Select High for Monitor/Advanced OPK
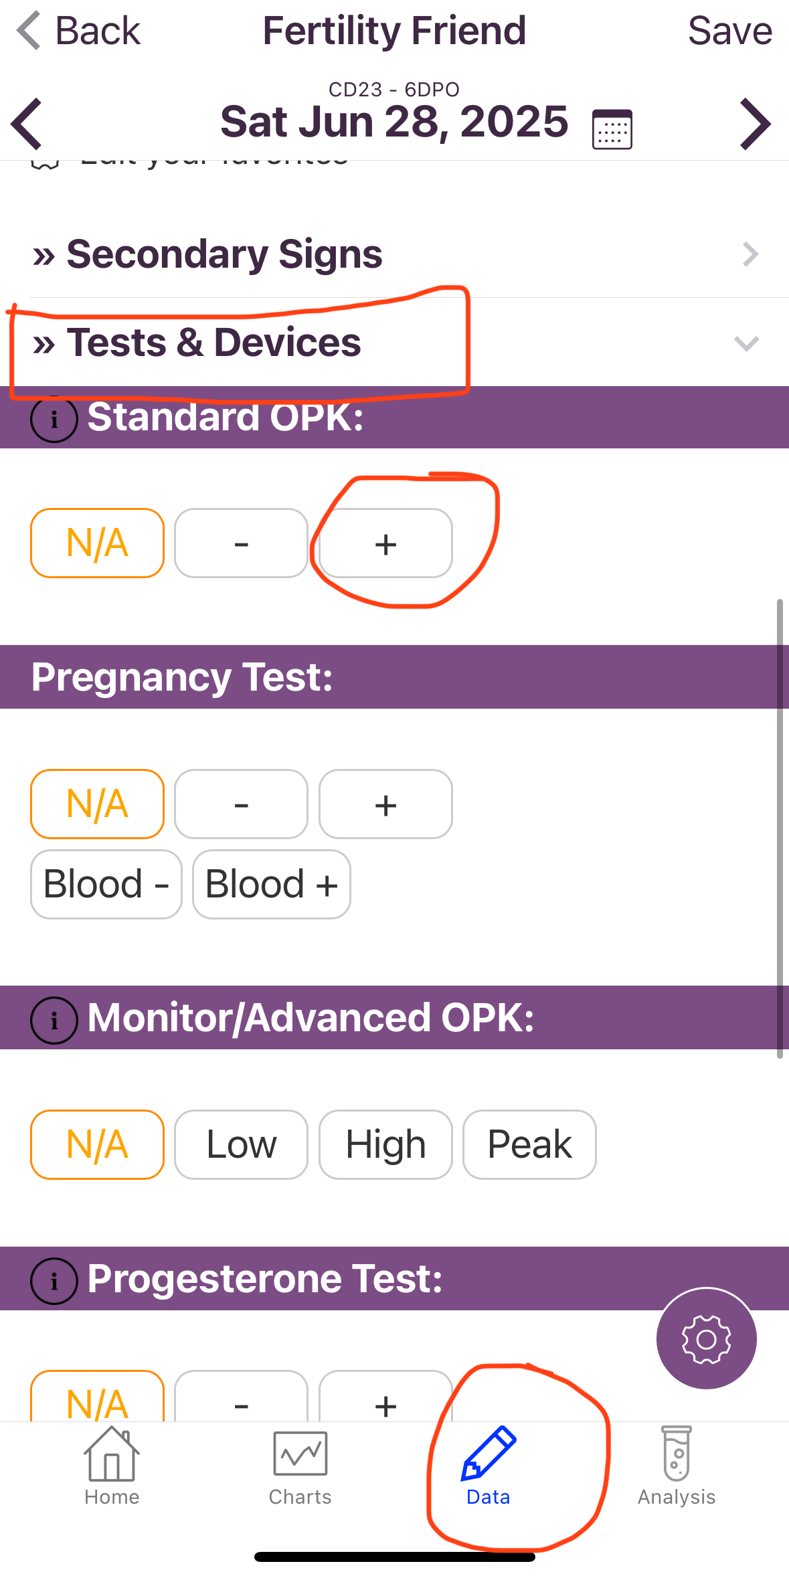This screenshot has width=789, height=1578. pos(385,1144)
